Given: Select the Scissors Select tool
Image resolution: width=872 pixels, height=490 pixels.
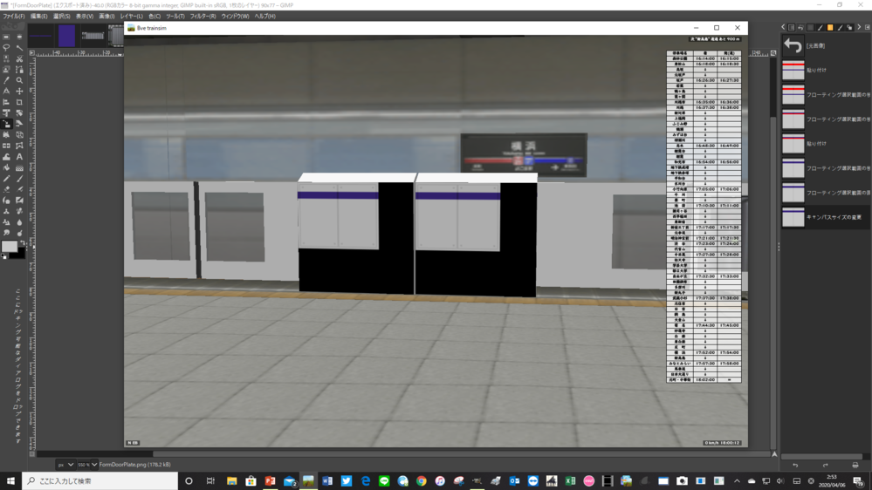Looking at the screenshot, I should coord(19,59).
